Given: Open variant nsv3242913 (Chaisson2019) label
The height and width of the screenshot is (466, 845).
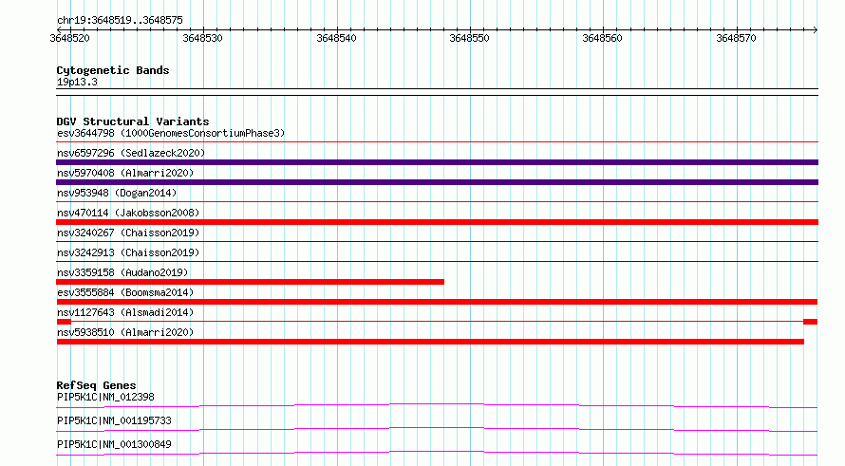Looking at the screenshot, I should click(128, 252).
